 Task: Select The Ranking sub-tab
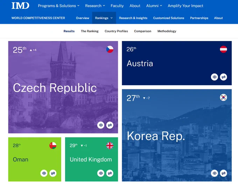coord(90,31)
